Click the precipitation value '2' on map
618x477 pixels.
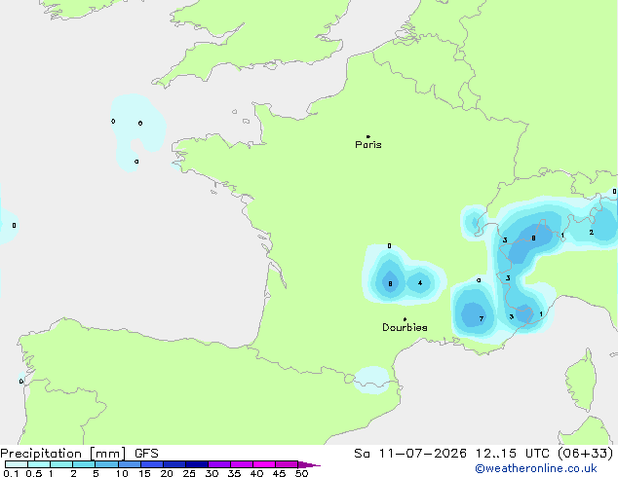coord(592,233)
